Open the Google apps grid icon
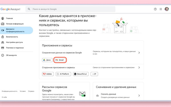171x107 pixels. [161, 9]
